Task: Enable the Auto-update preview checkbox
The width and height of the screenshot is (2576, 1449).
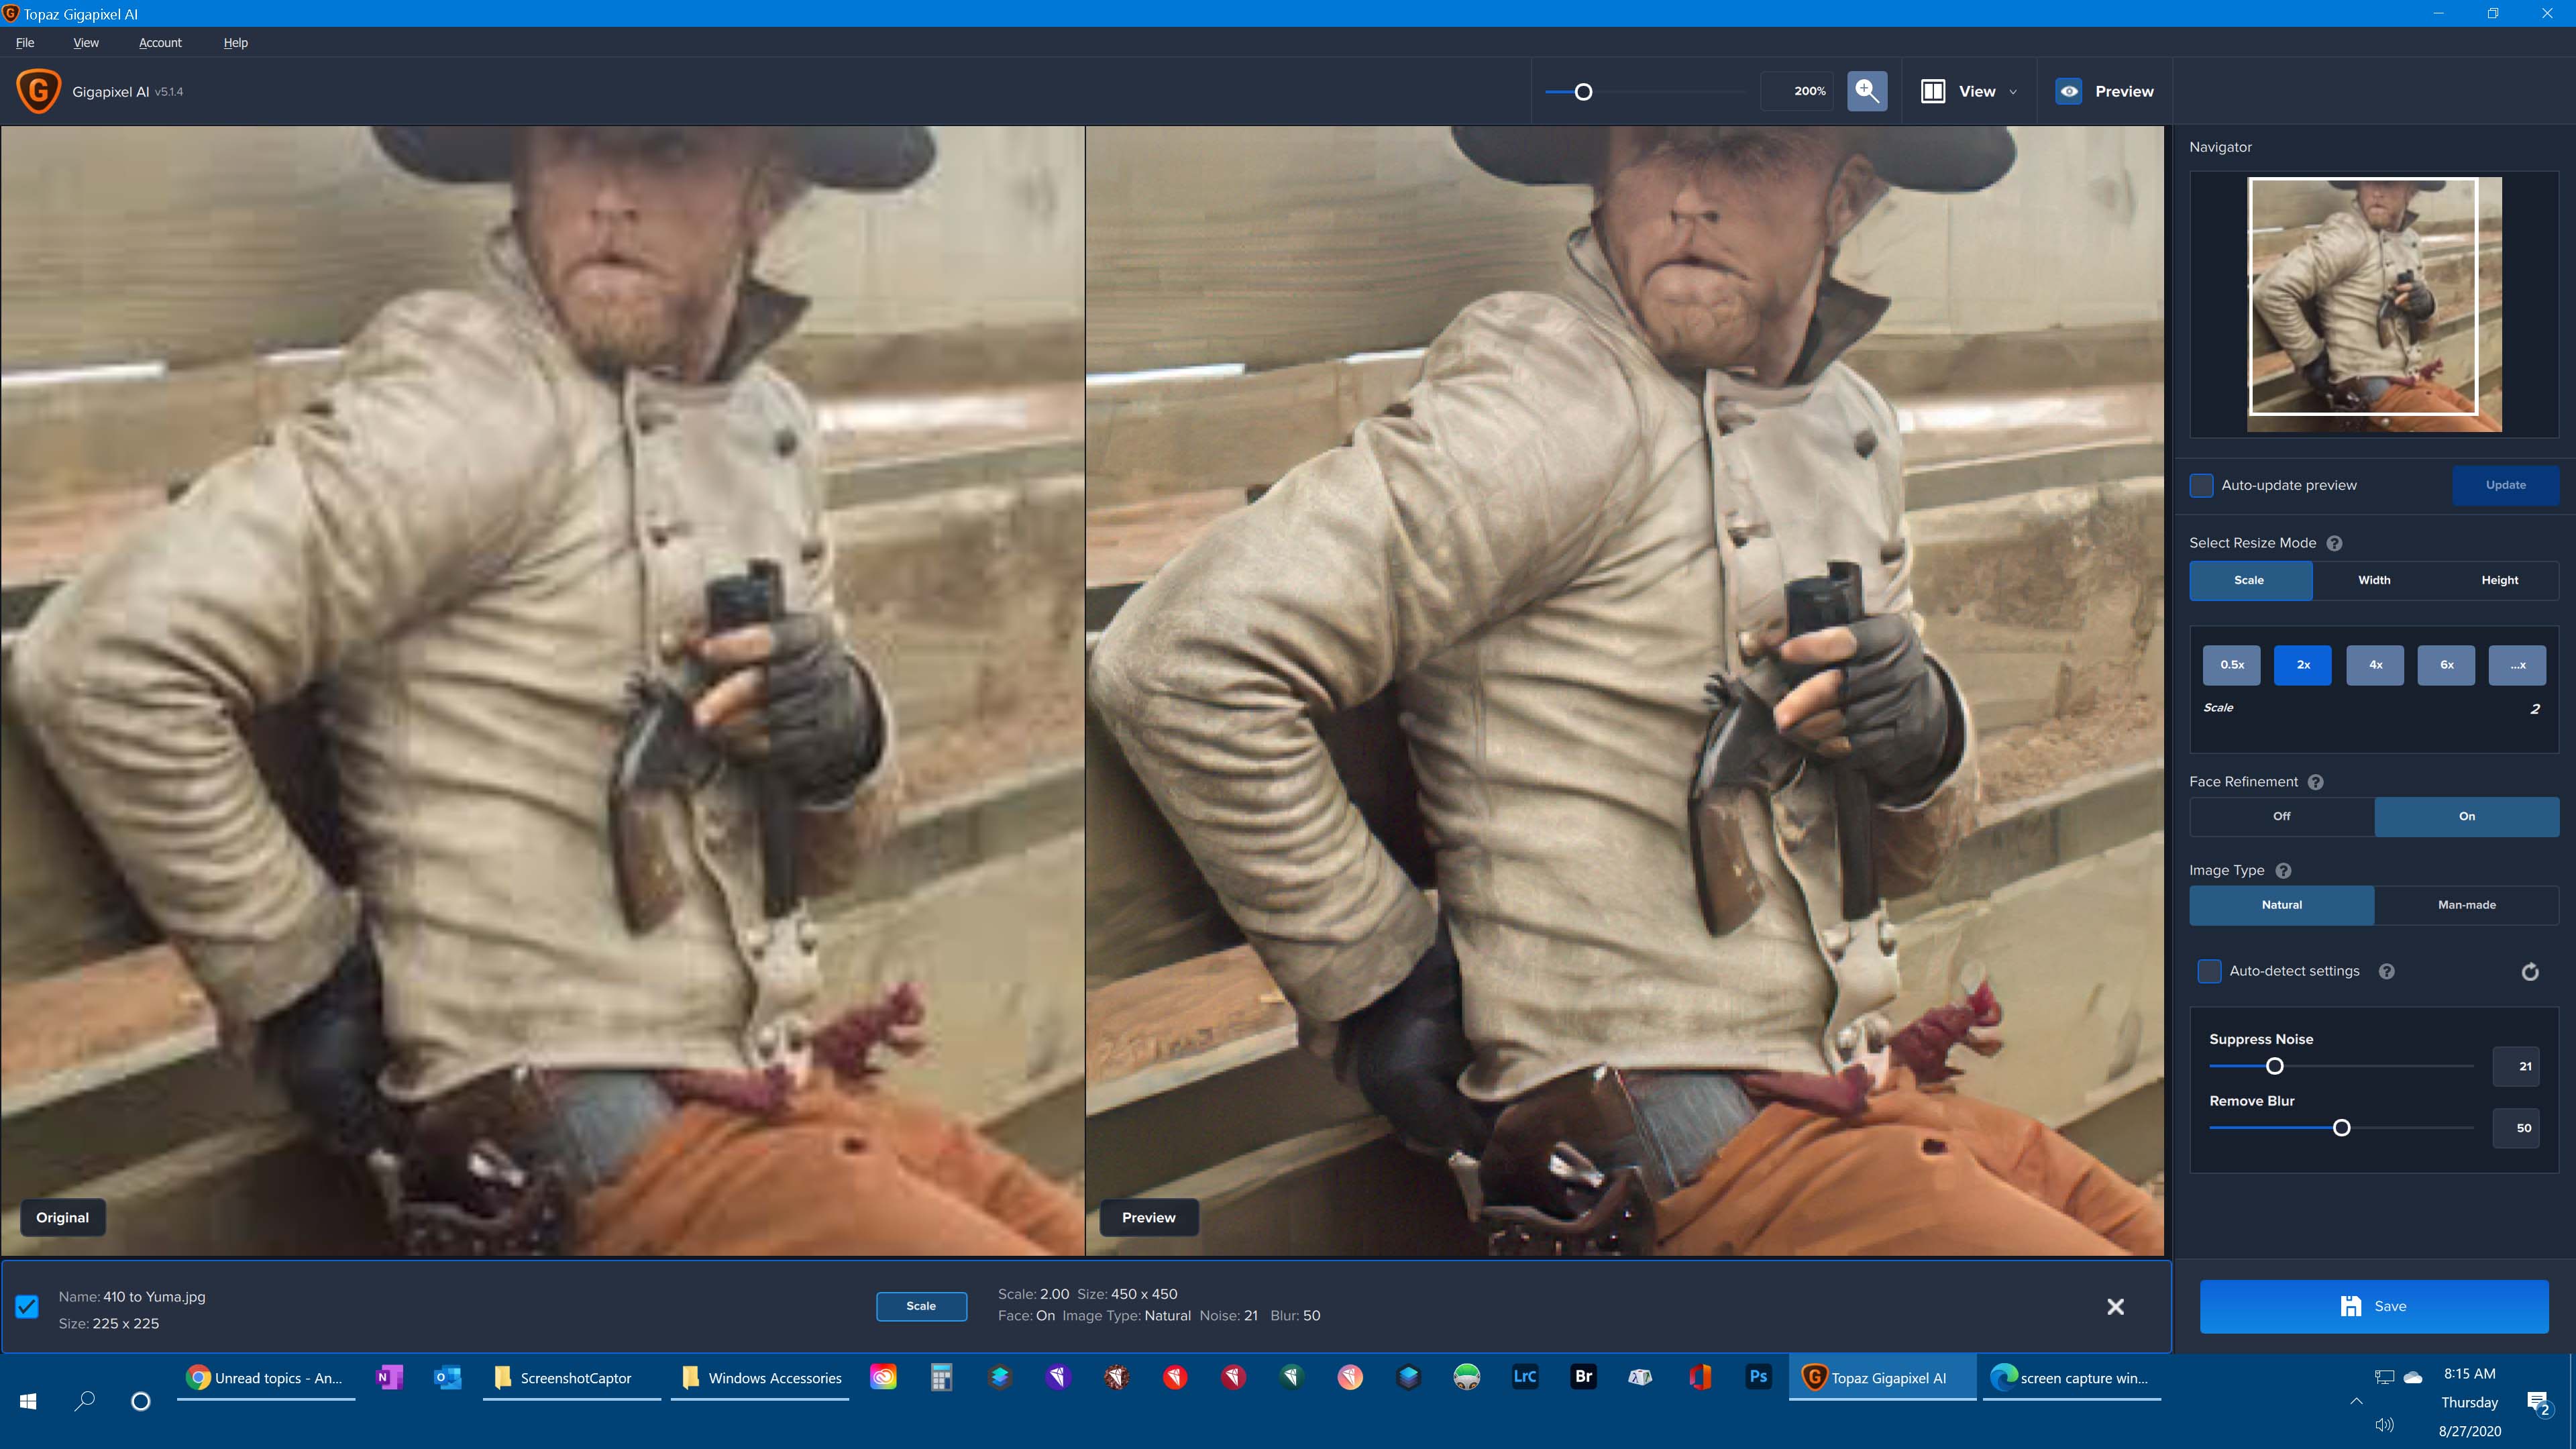Action: (x=2201, y=485)
